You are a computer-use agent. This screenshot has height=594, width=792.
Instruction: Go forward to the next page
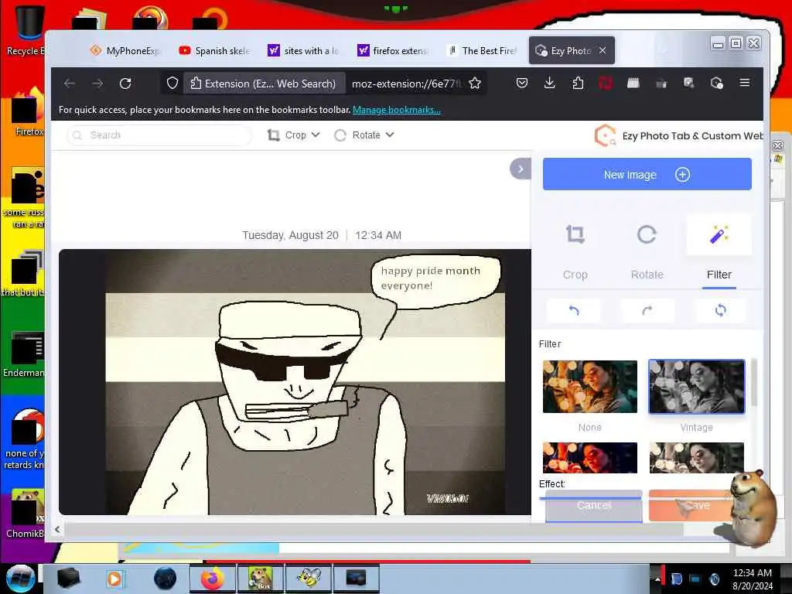[97, 84]
